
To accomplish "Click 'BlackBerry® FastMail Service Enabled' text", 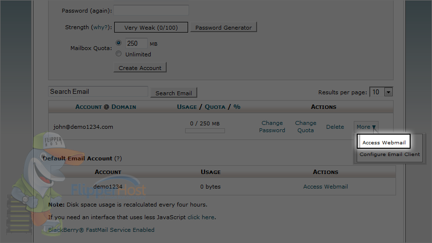I will coord(101,230).
